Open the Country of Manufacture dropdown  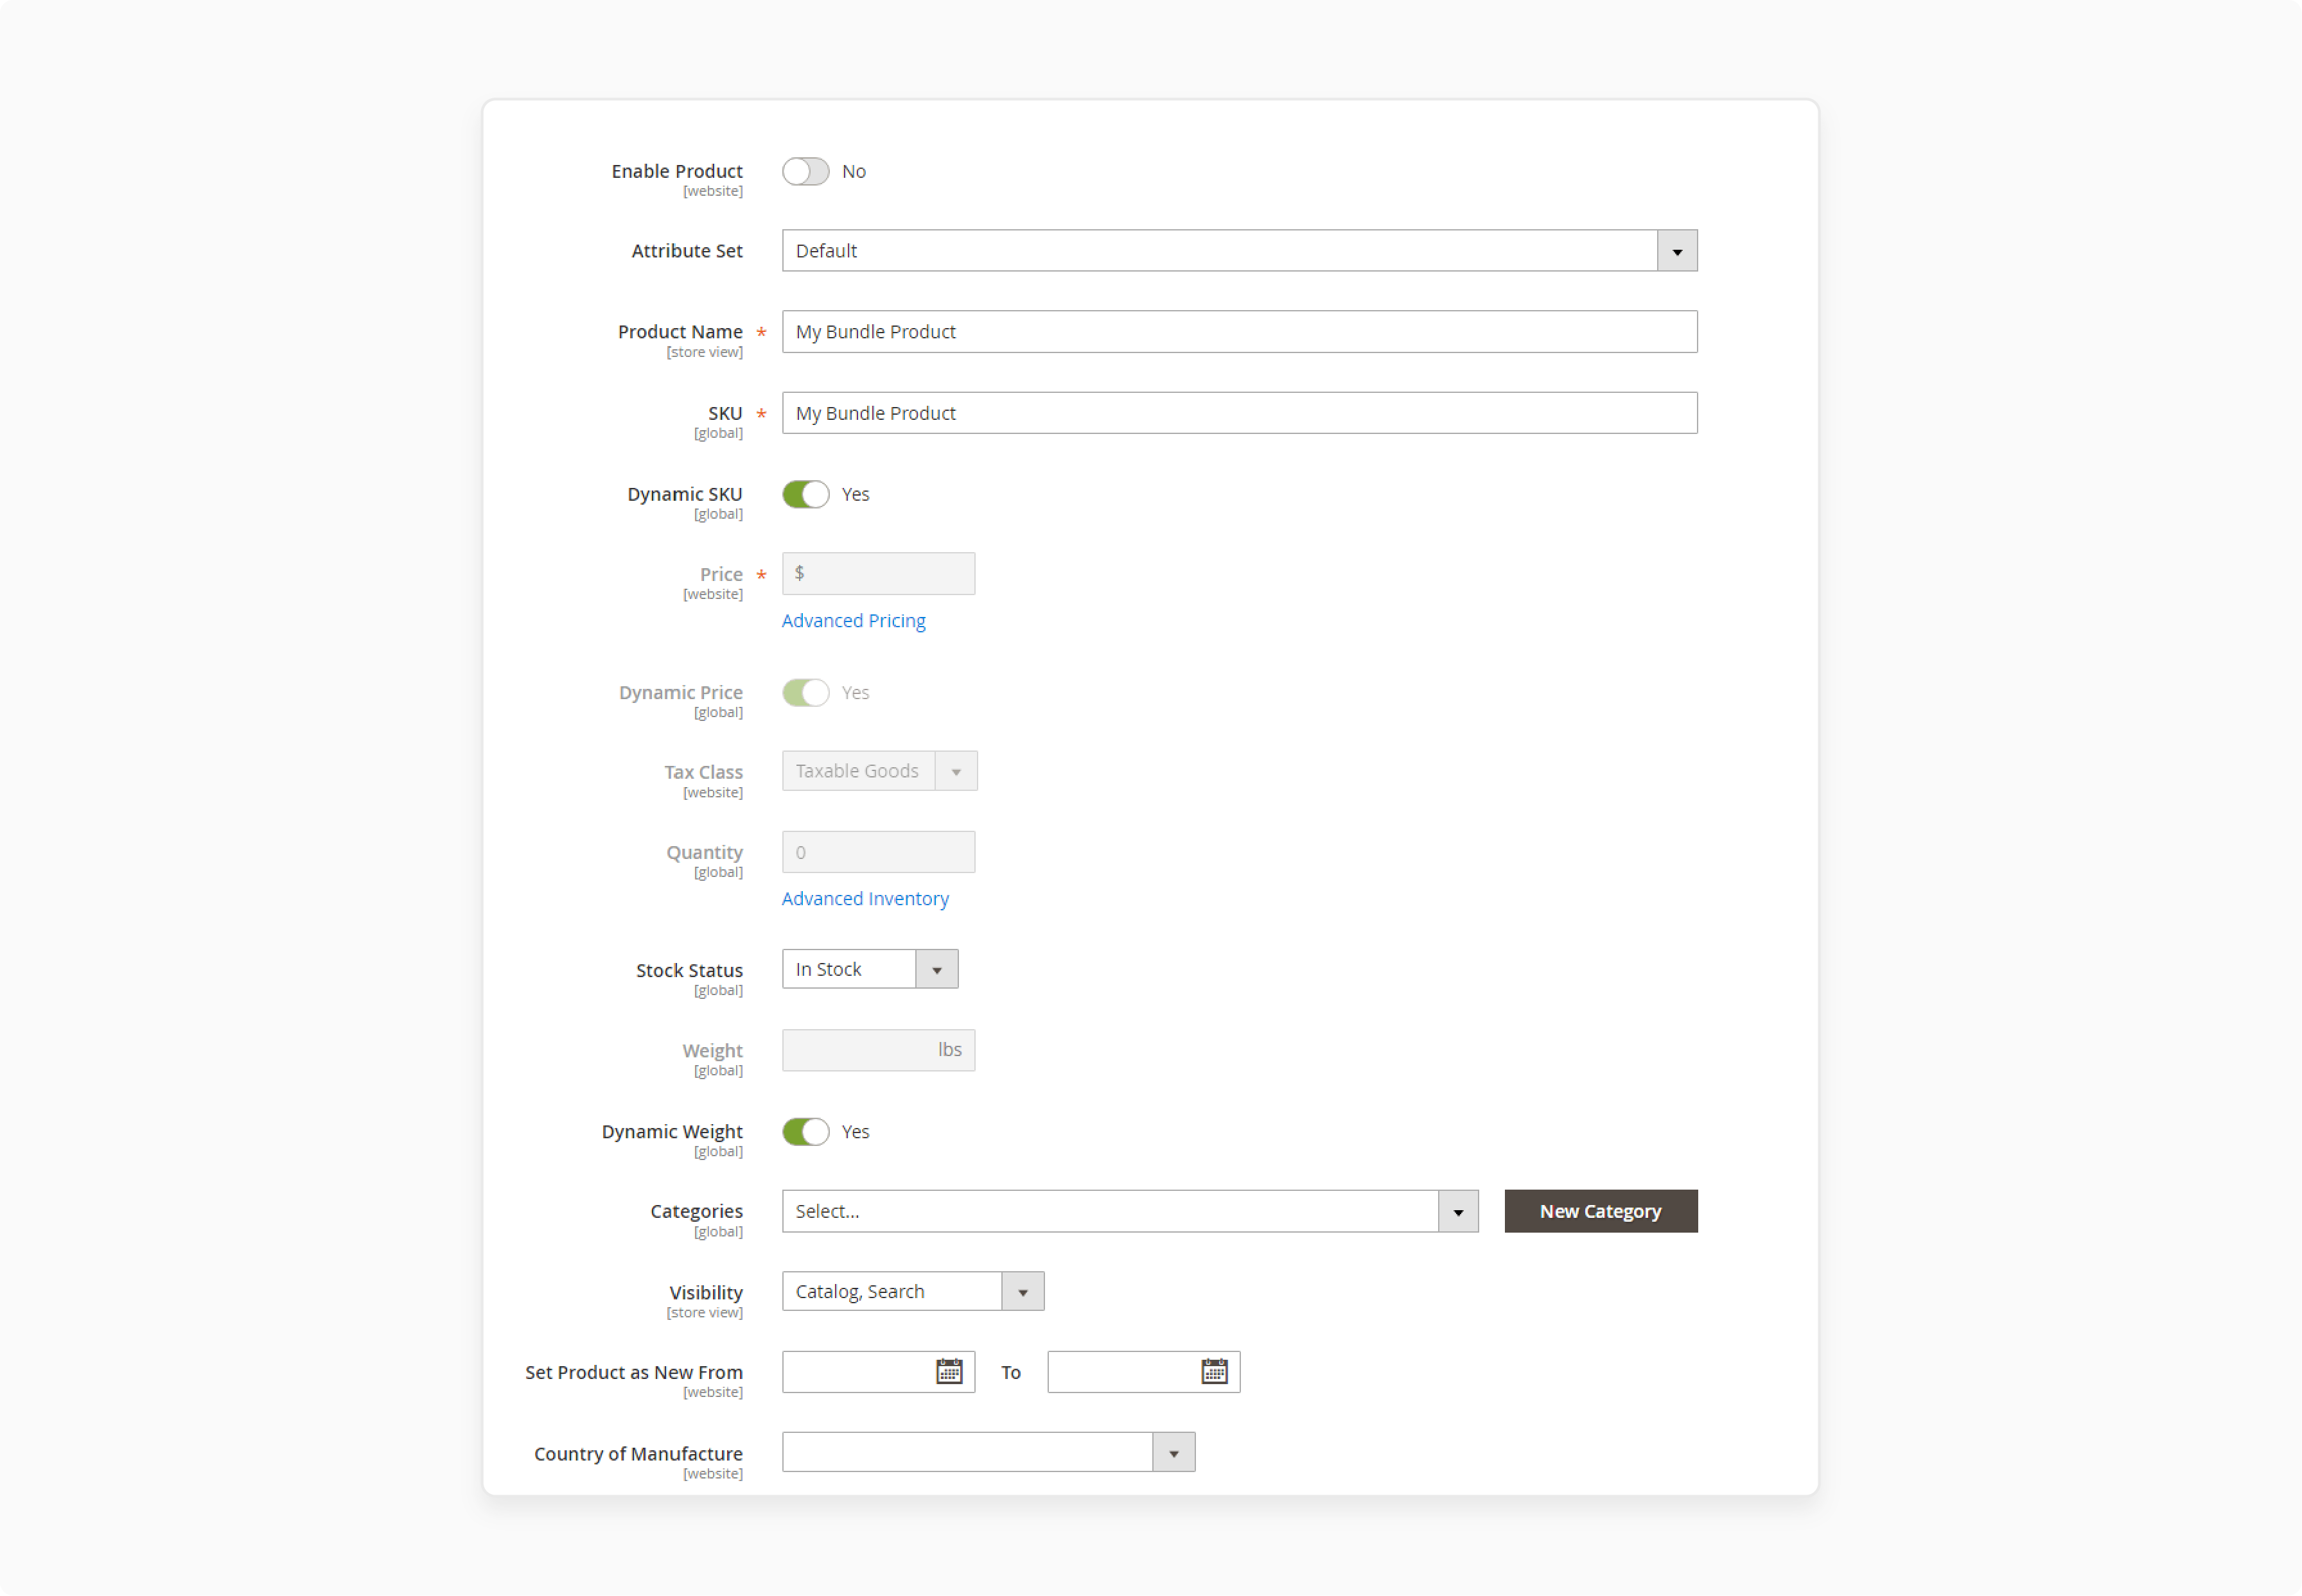click(x=988, y=1452)
